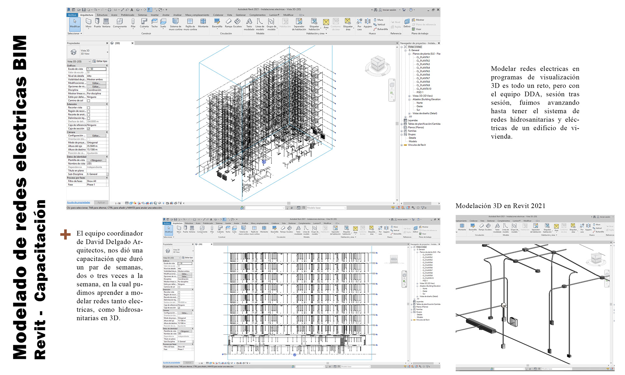The image size is (625, 375).
Task: Select Definir plano de trabajo in top Revit window
Action: (x=407, y=23)
